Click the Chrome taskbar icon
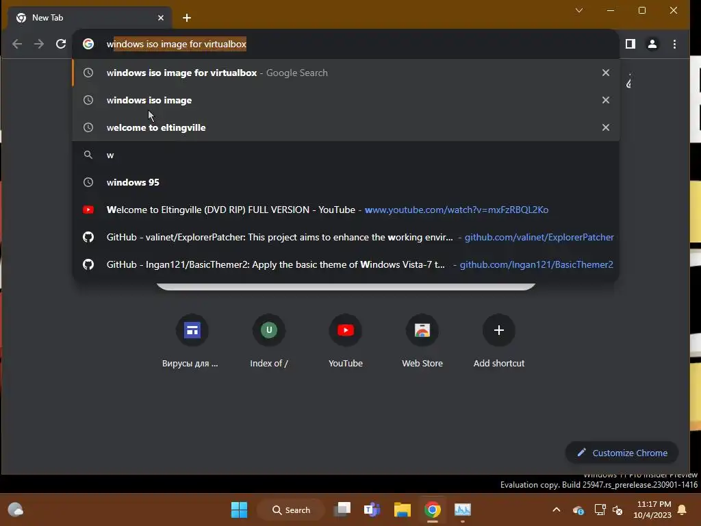This screenshot has width=701, height=526. (x=433, y=510)
